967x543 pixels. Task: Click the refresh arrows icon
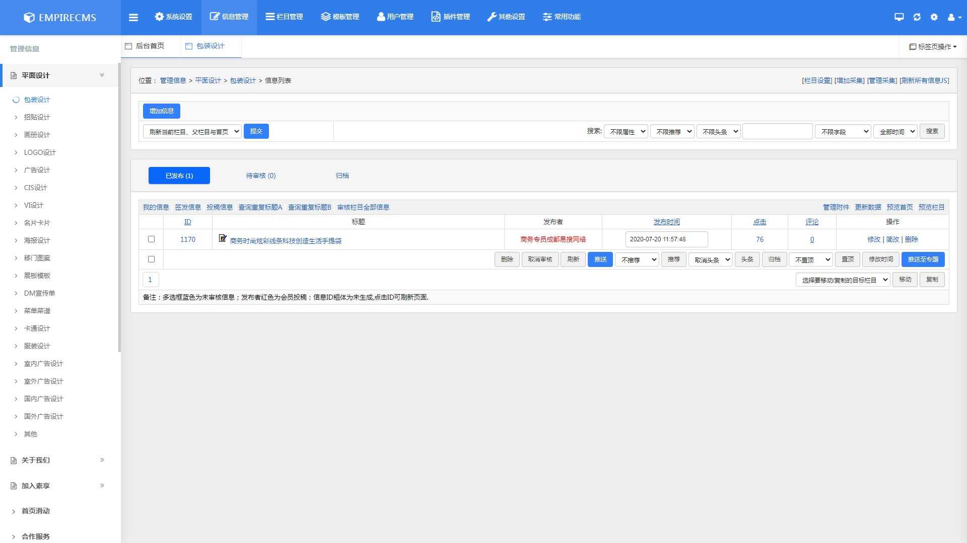tap(917, 17)
